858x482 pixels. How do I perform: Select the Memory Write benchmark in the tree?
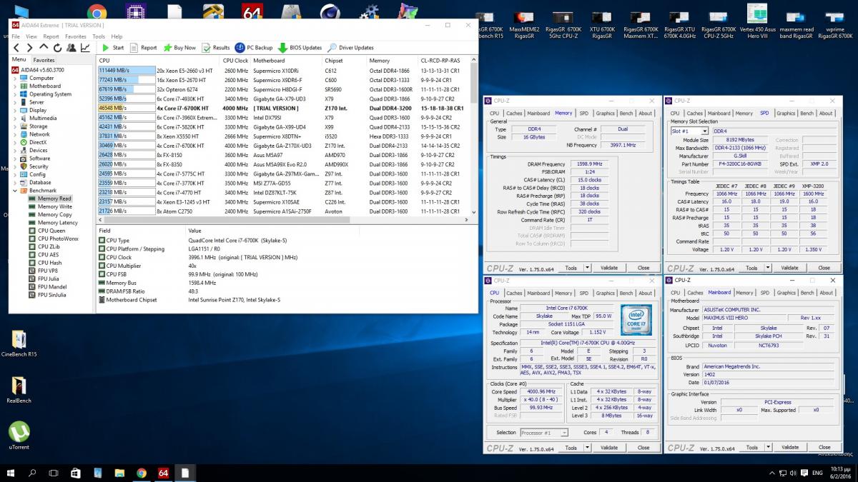(54, 206)
